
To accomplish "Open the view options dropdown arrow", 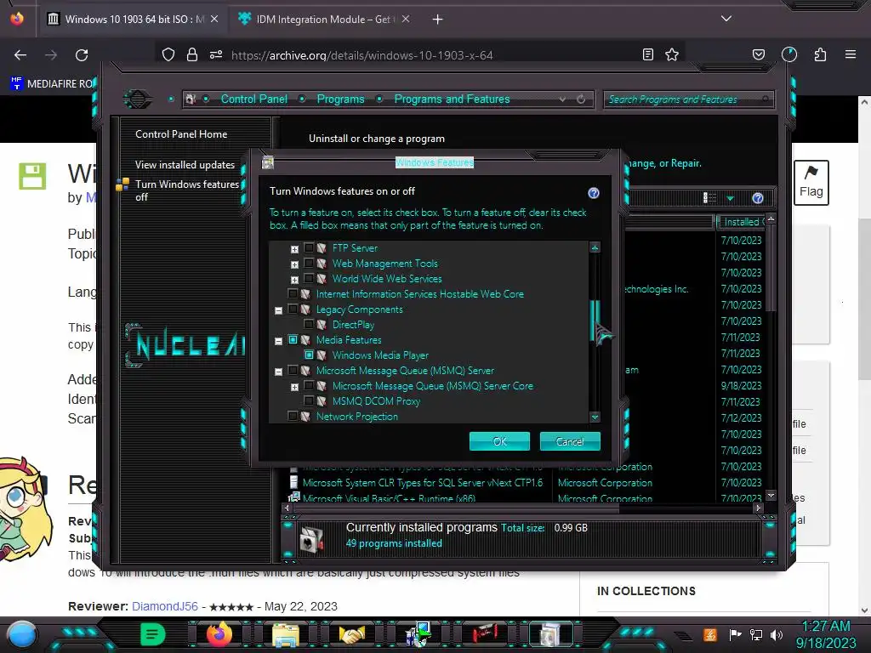I will pos(731,198).
